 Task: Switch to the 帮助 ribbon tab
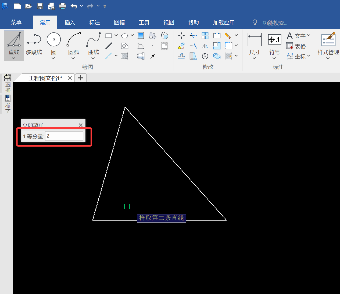(x=194, y=23)
